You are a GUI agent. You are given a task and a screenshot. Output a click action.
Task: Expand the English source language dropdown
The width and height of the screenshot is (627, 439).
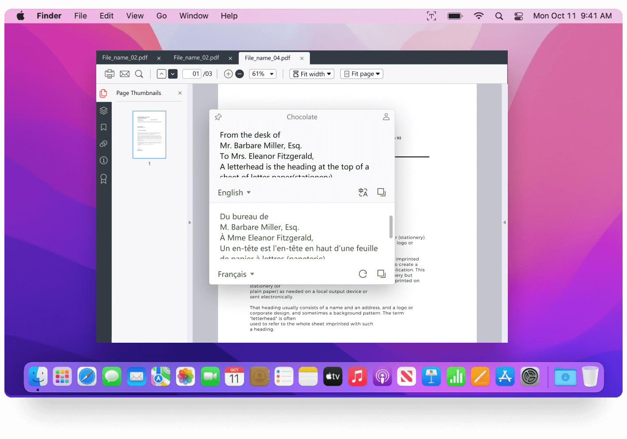(234, 193)
